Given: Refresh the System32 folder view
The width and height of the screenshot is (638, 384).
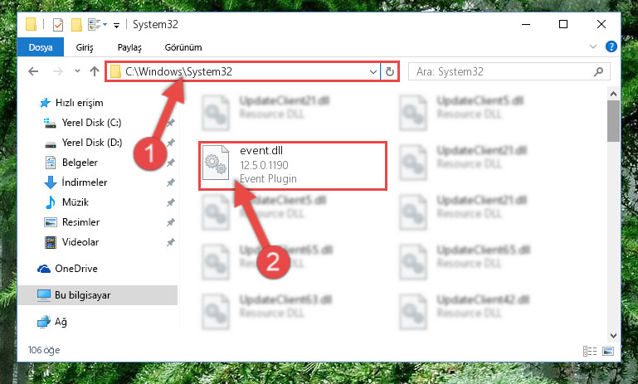Looking at the screenshot, I should pos(389,72).
